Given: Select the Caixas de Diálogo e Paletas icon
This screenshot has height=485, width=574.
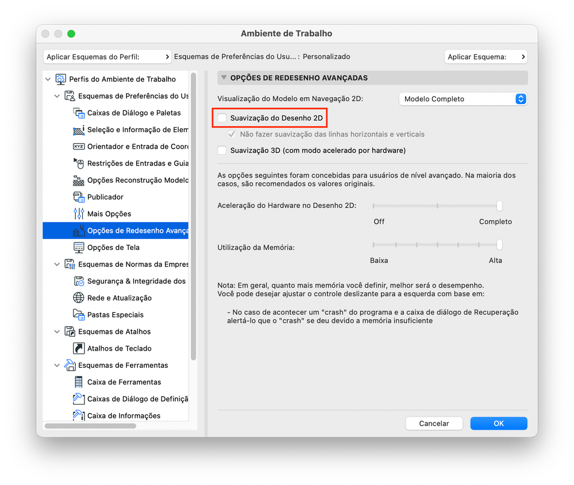Looking at the screenshot, I should (x=79, y=113).
